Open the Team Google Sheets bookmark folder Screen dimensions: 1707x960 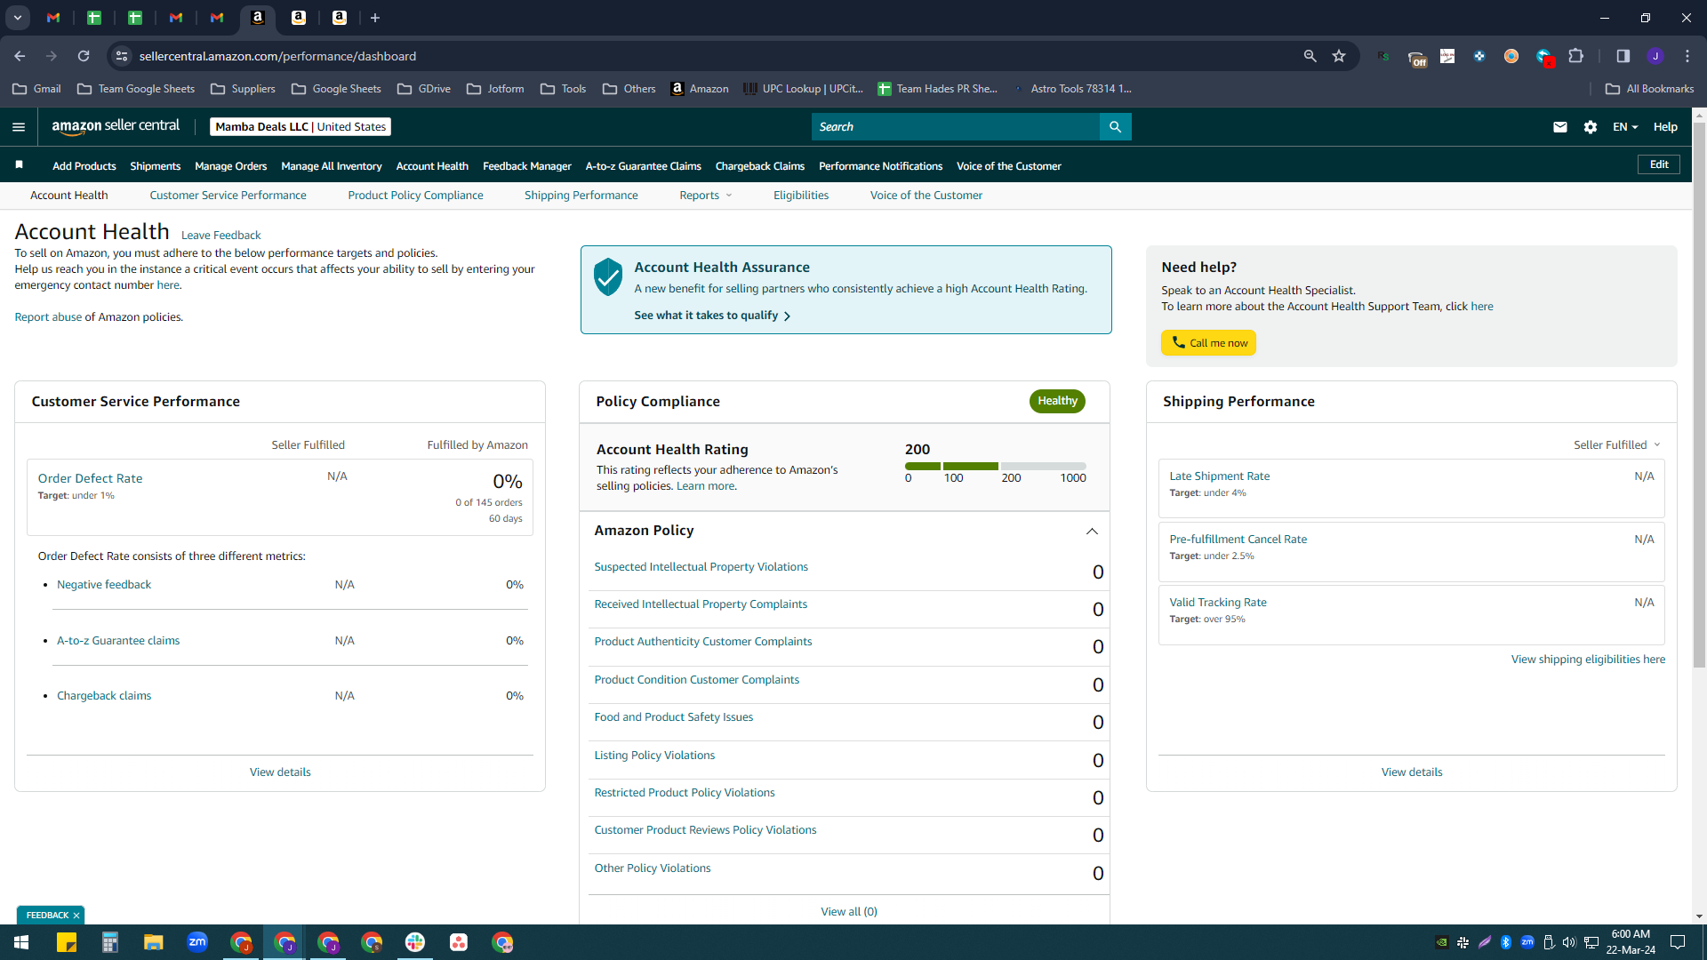(136, 89)
